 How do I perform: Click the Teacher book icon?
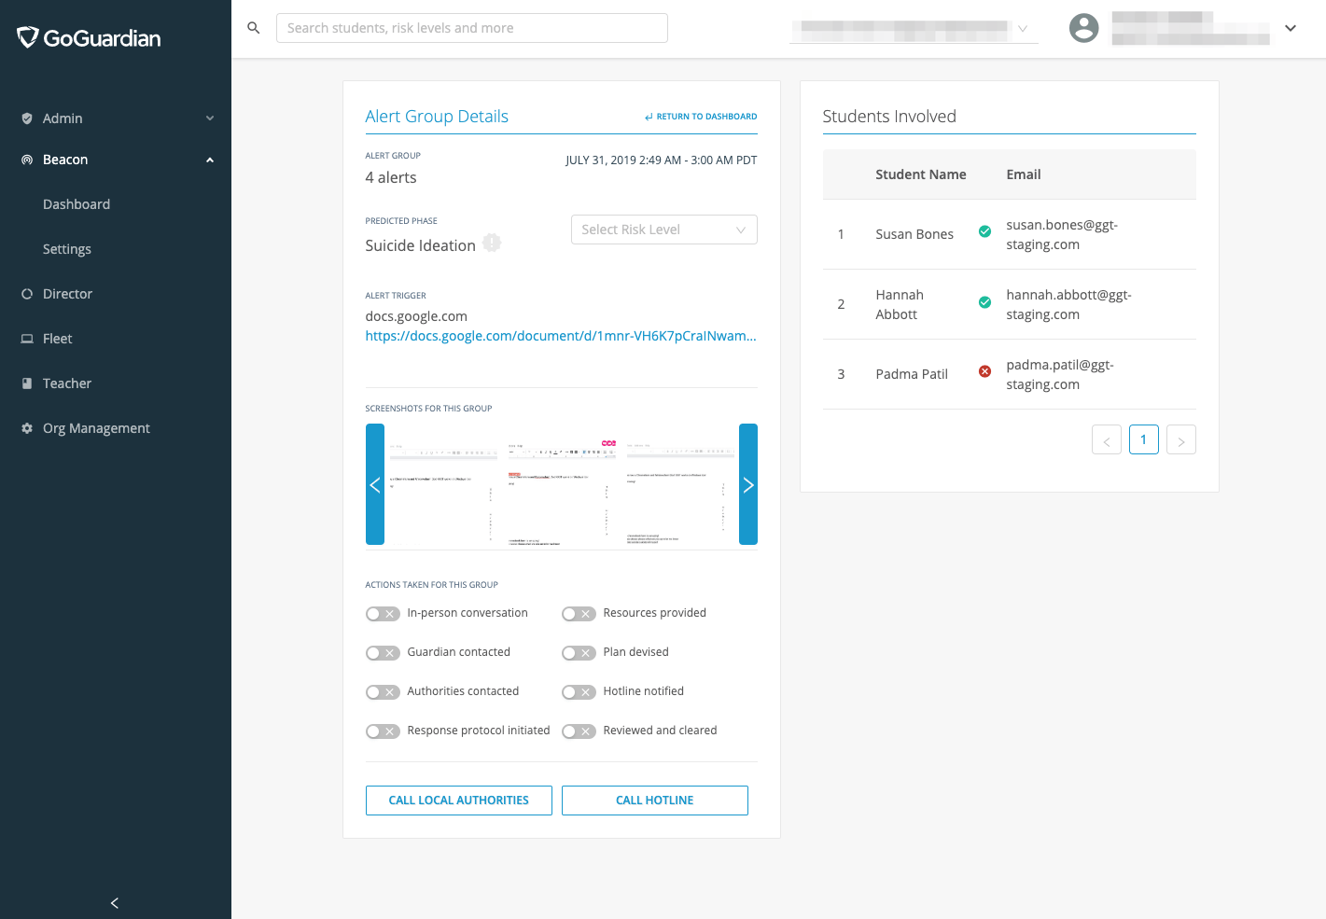click(x=27, y=383)
